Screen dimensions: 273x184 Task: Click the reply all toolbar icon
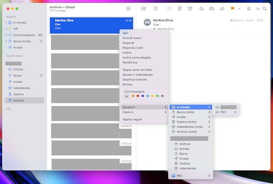click(x=212, y=9)
